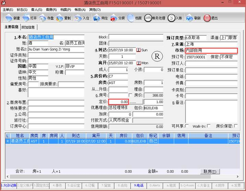Viewport: 246px width, 191px height.
Task: Click the V.I.P field showing 非VIP
Action: point(75,66)
